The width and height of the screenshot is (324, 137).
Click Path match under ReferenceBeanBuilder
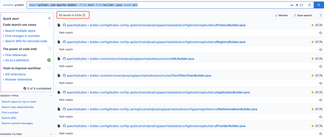tap(66, 117)
